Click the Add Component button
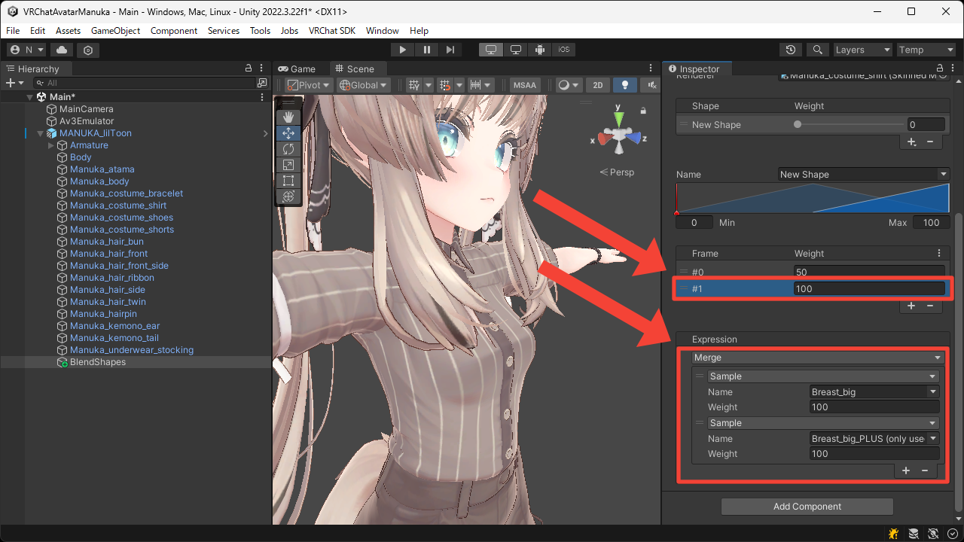This screenshot has width=964, height=542. pos(807,507)
